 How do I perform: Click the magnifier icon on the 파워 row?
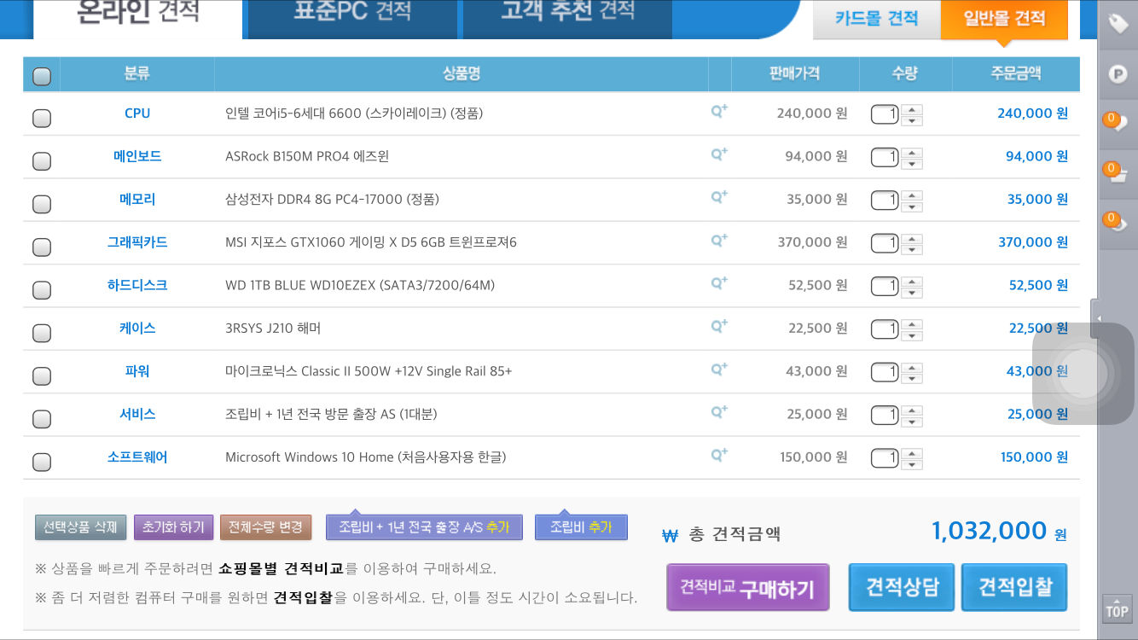[719, 369]
